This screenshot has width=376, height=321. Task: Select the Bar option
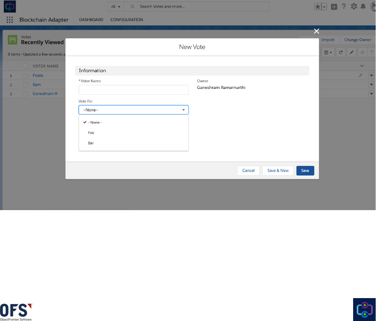pos(134,143)
